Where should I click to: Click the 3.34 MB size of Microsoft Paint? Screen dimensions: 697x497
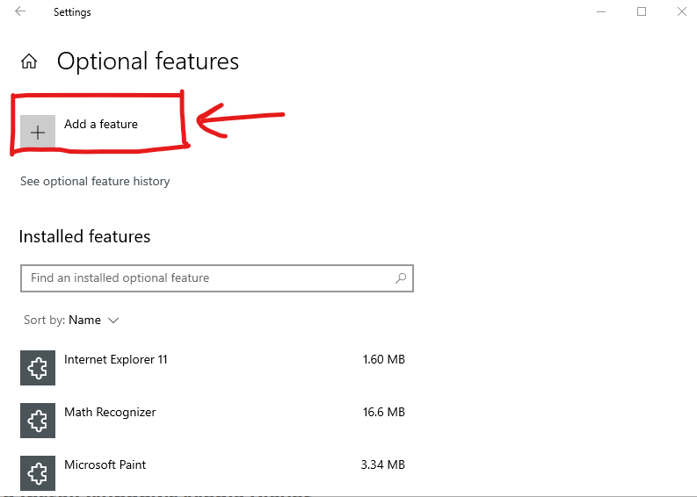pyautogui.click(x=382, y=465)
